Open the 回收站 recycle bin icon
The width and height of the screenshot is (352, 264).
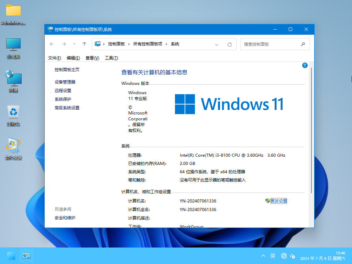coord(13,115)
